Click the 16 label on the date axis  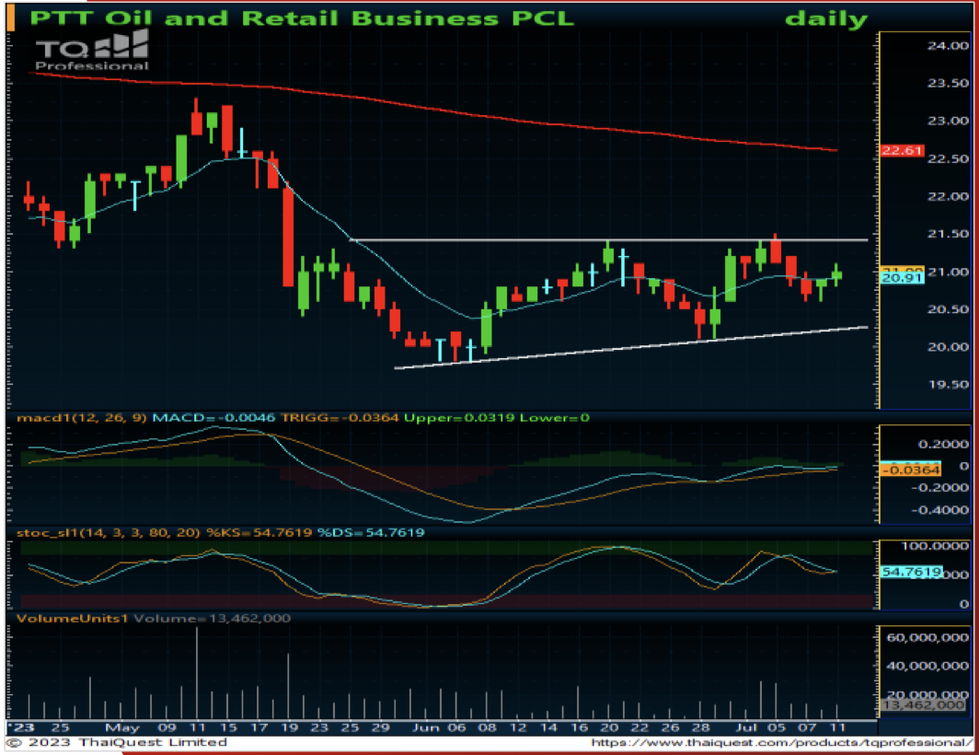tap(579, 727)
